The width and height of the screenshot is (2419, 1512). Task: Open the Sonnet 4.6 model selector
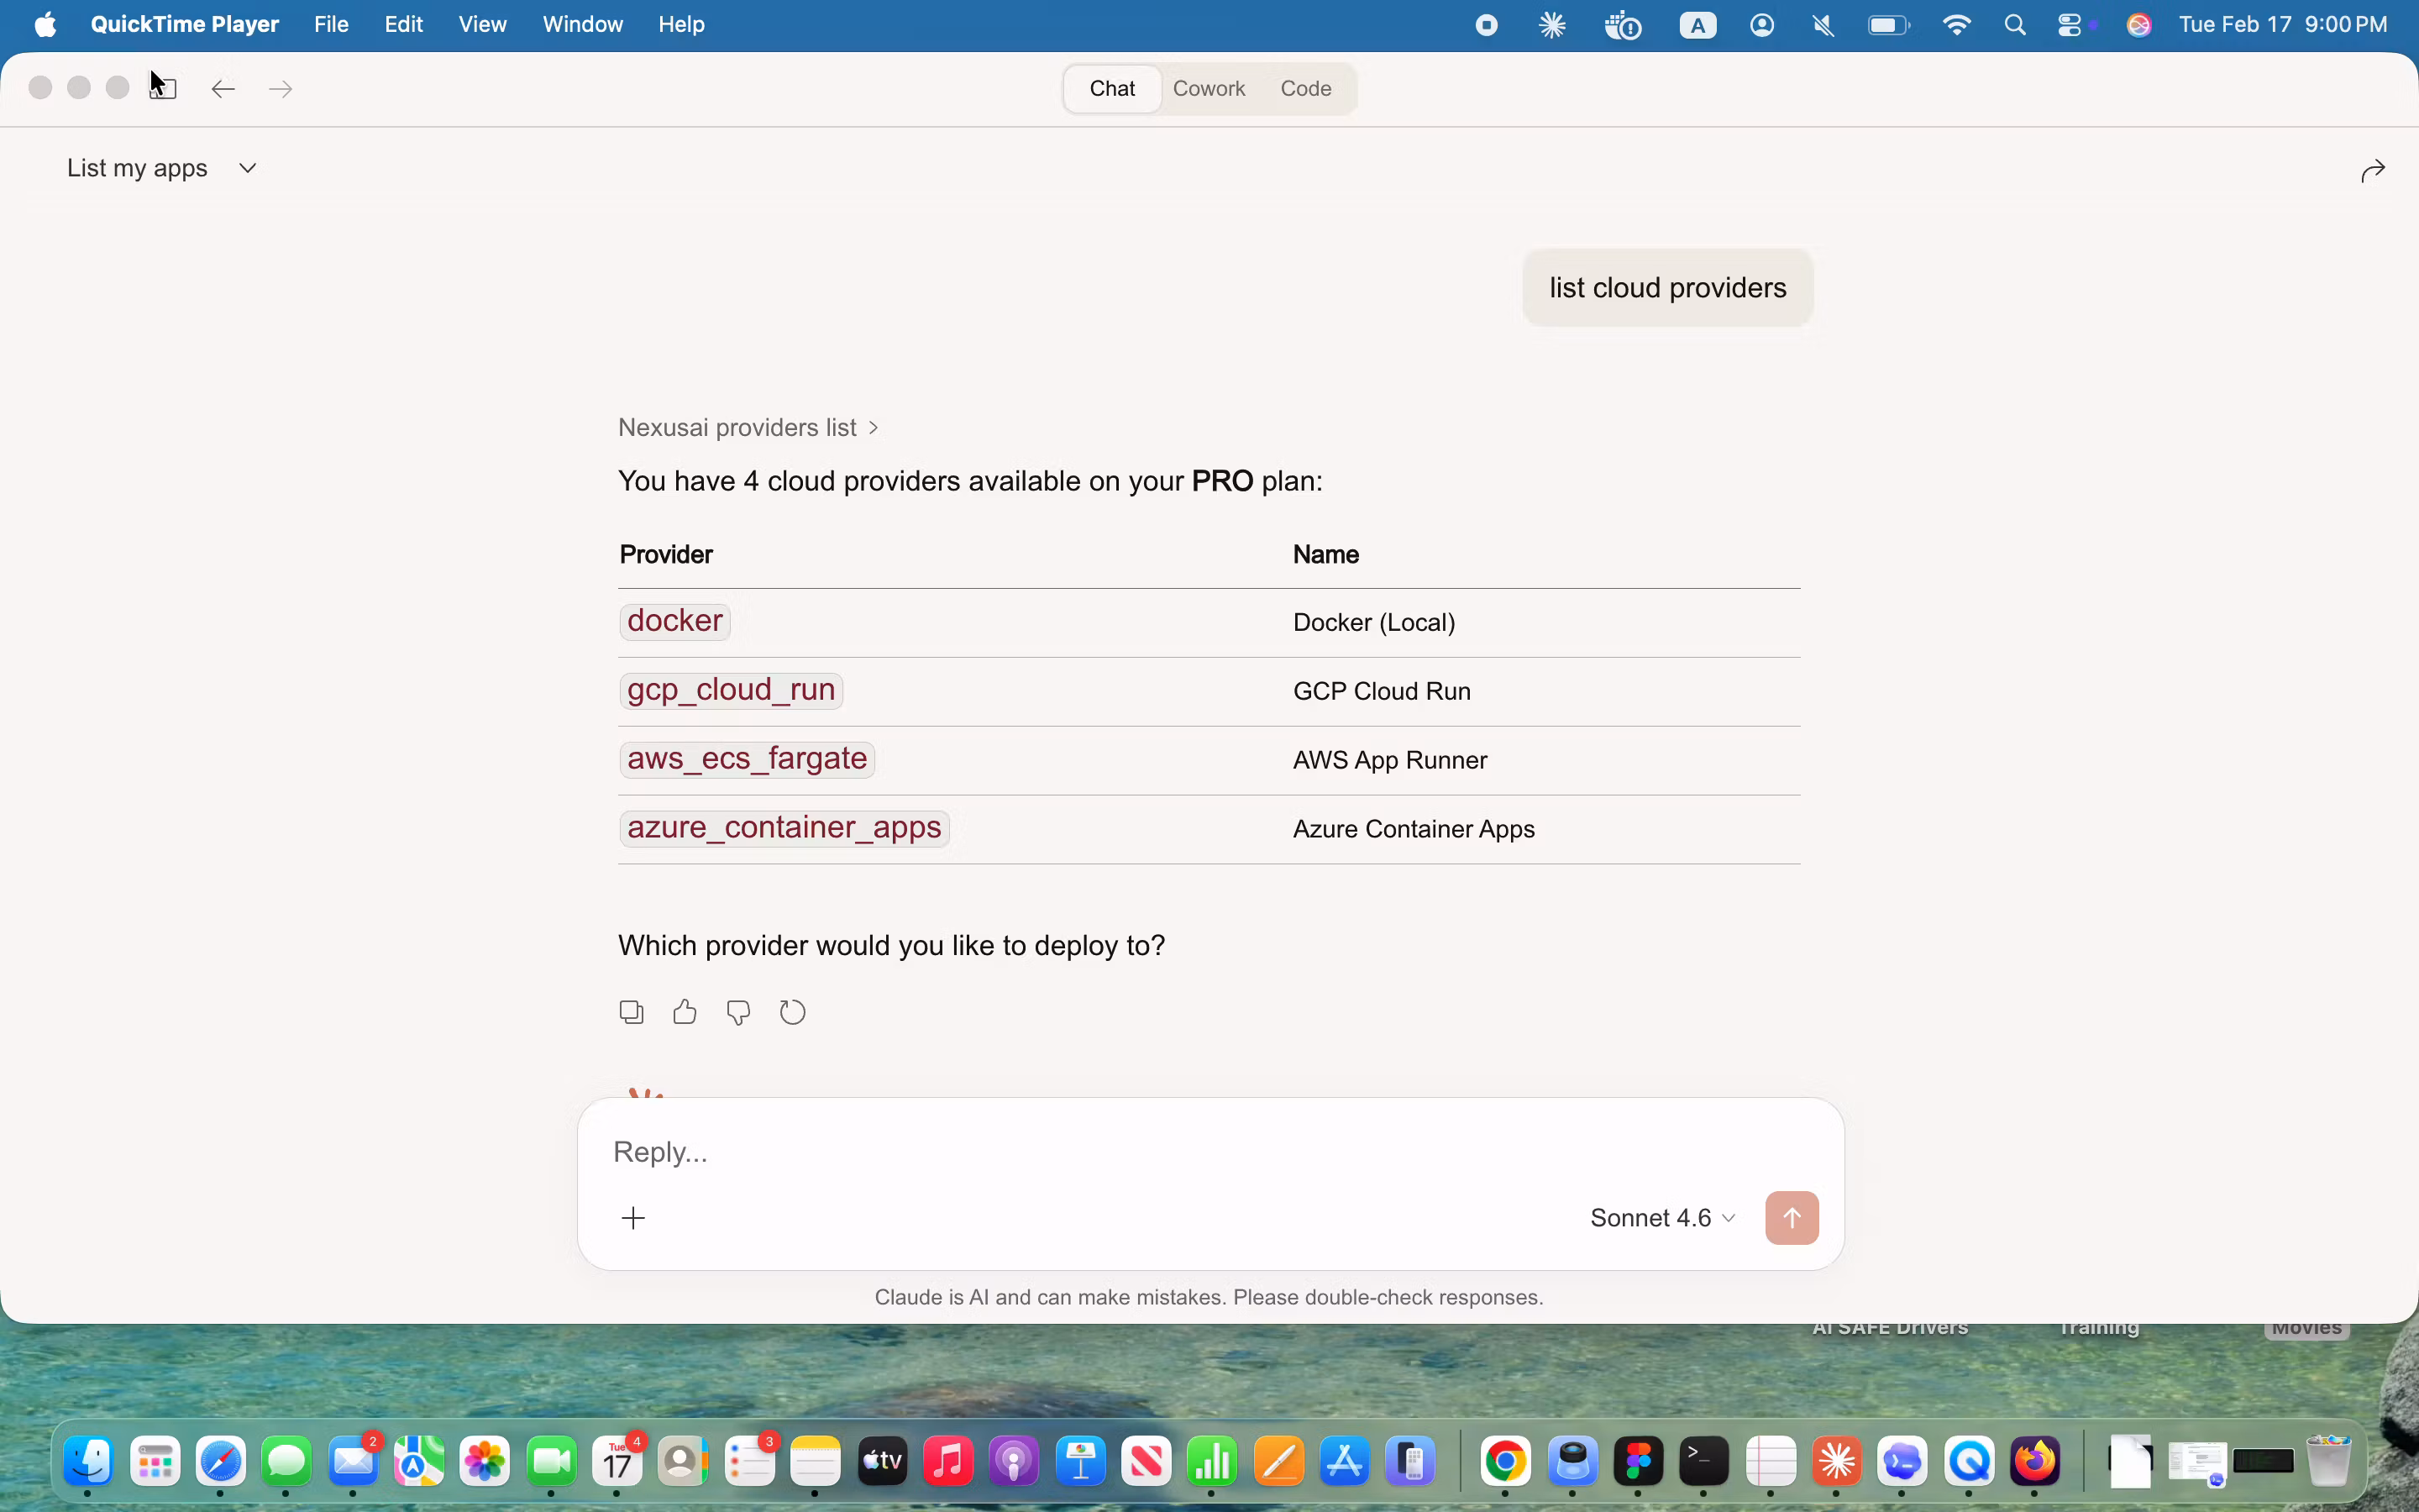tap(1661, 1218)
